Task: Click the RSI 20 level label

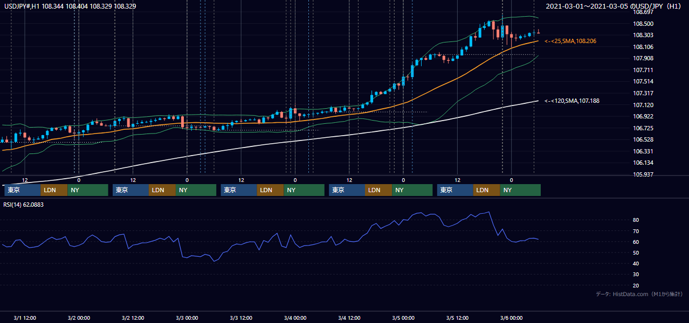Action: [x=636, y=285]
